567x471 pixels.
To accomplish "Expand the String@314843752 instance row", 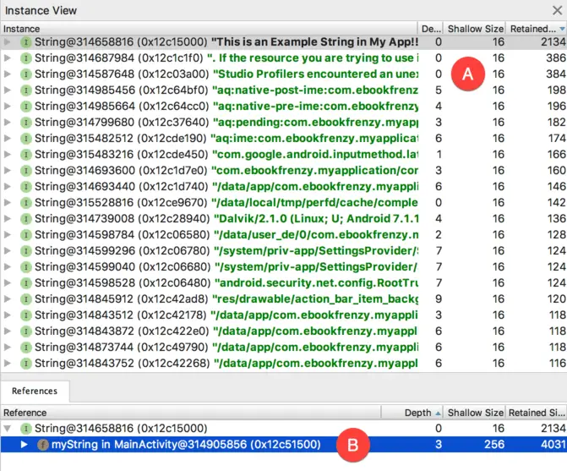I will tap(8, 364).
